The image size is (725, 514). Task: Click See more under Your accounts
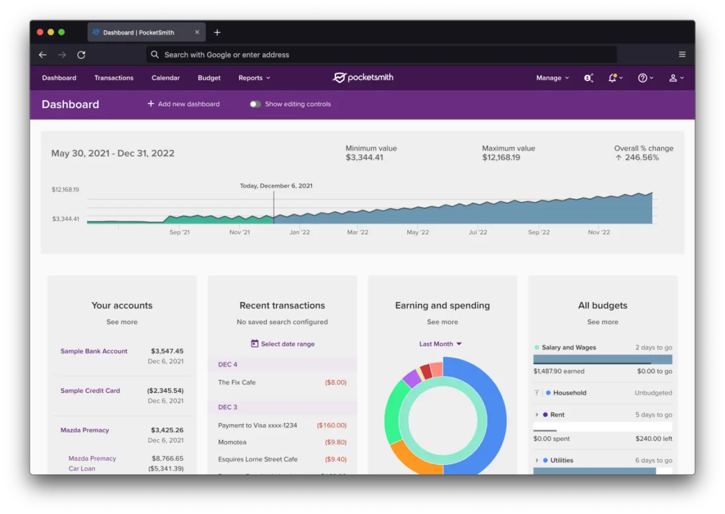tap(122, 322)
